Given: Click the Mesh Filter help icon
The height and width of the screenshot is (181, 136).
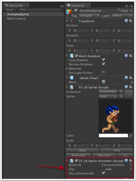Looking at the screenshot, I should (126, 78).
